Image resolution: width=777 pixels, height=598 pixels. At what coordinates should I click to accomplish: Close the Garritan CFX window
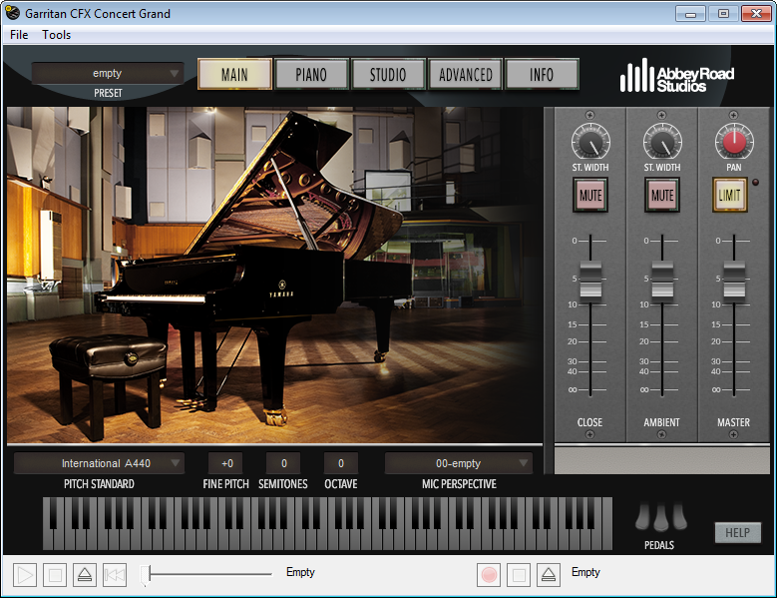pyautogui.click(x=756, y=13)
